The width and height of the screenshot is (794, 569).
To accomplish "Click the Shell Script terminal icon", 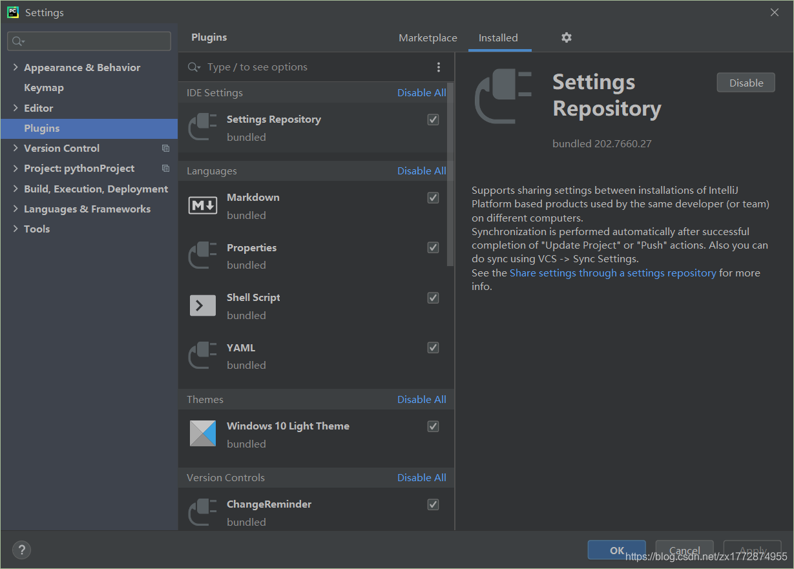I will pos(202,305).
